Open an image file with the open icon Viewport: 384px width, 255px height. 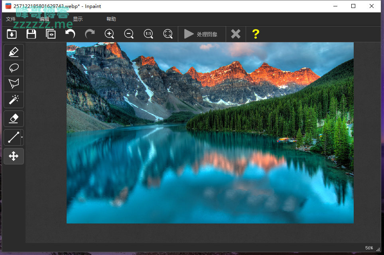(12, 34)
